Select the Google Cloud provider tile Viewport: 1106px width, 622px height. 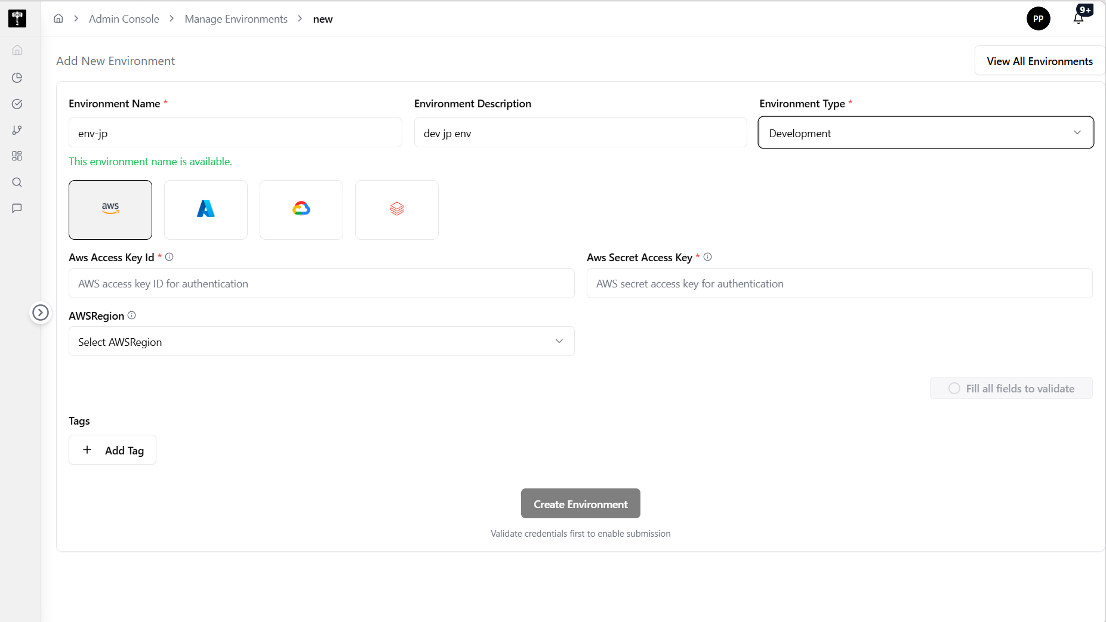click(301, 210)
